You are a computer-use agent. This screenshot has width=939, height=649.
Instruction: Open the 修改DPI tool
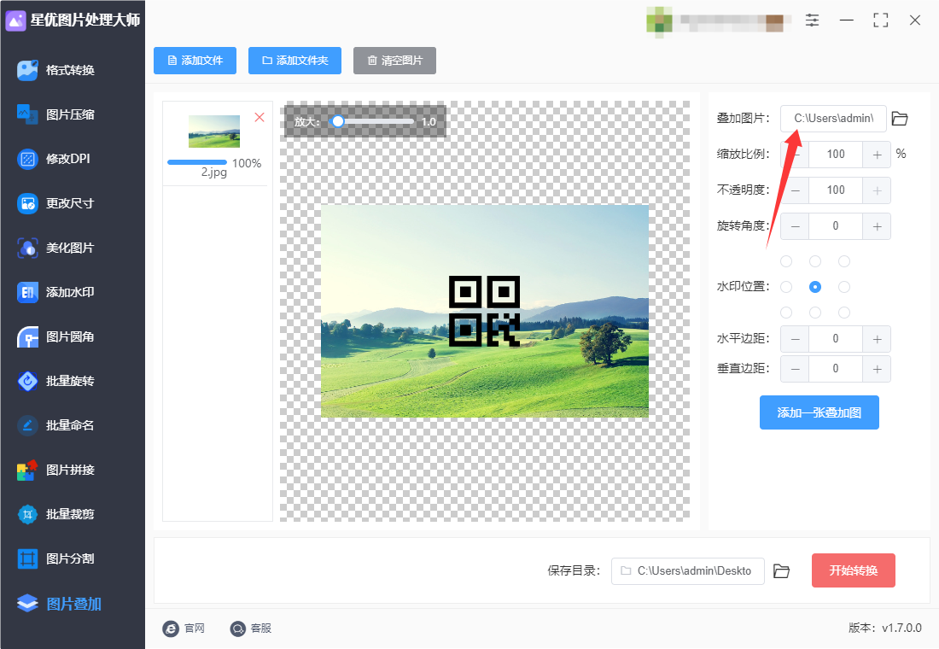pyautogui.click(x=54, y=159)
